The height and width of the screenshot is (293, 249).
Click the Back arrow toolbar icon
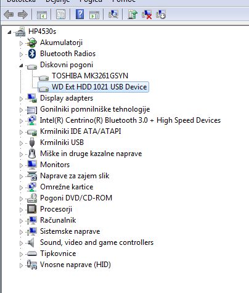tap(9, 15)
